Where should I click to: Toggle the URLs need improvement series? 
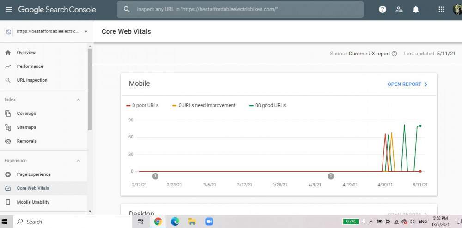[x=203, y=105]
